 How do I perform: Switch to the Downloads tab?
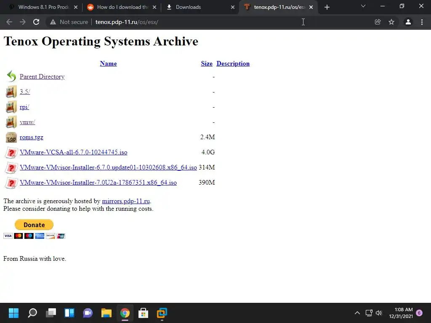199,7
